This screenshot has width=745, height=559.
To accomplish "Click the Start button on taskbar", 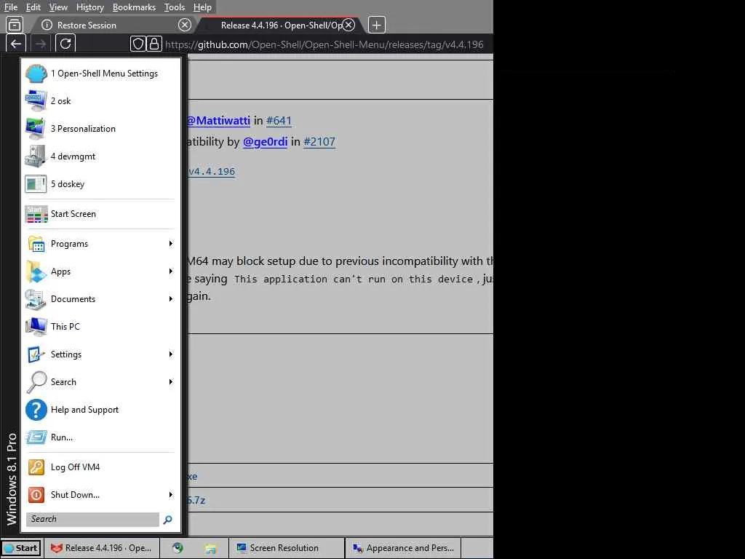I will click(21, 548).
